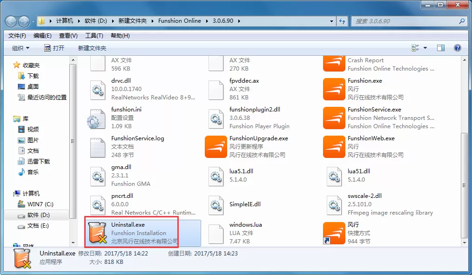
Task: Select the lua5.1.dll file icon
Action: [216, 176]
